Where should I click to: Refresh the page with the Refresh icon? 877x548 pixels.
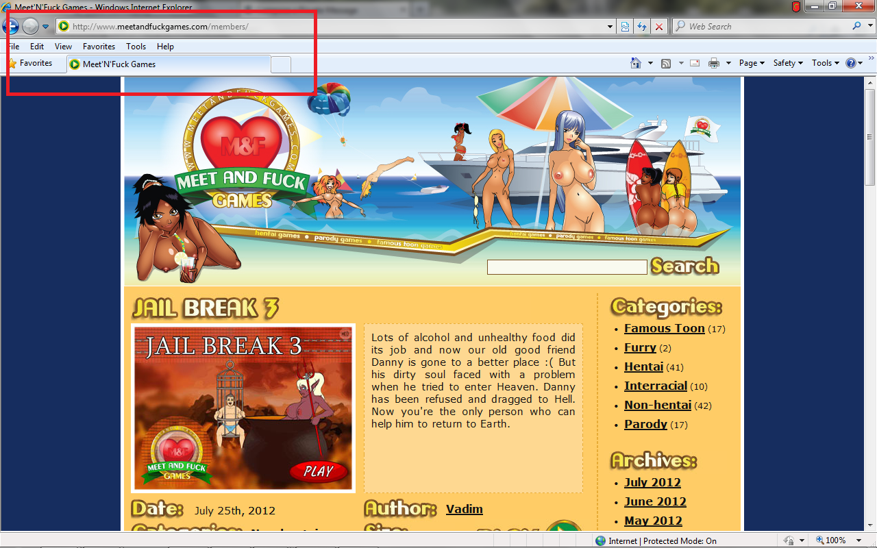(642, 27)
